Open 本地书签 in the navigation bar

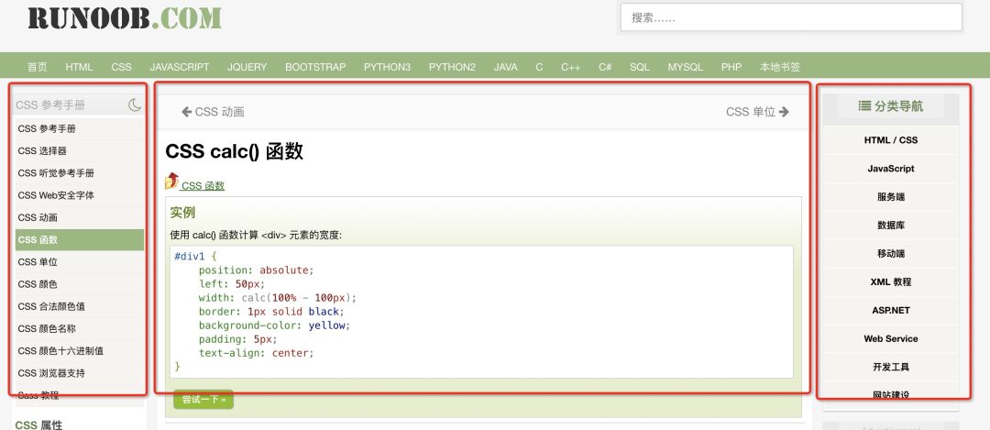(780, 67)
